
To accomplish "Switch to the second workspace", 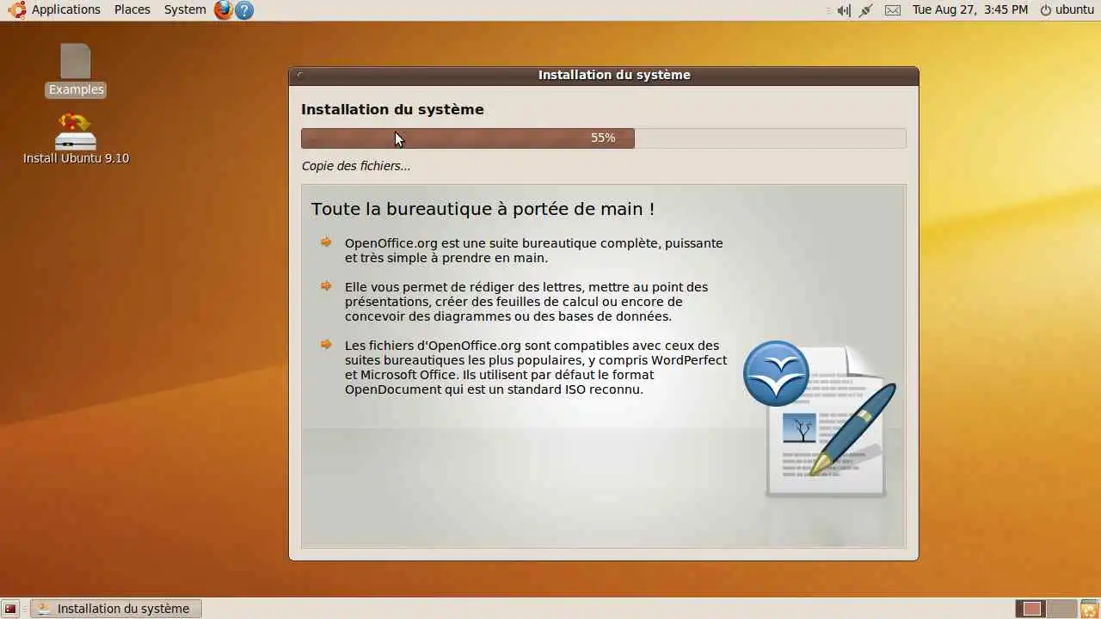I will pyautogui.click(x=1062, y=609).
